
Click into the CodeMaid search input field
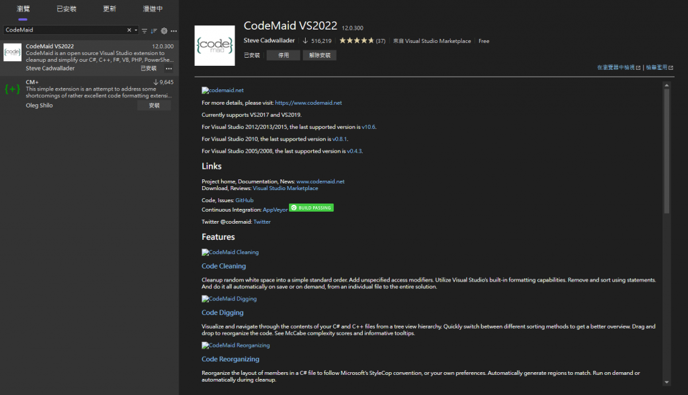pyautogui.click(x=64, y=30)
